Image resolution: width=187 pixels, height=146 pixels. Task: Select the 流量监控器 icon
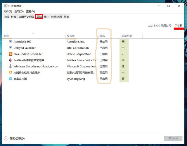coord(11,79)
